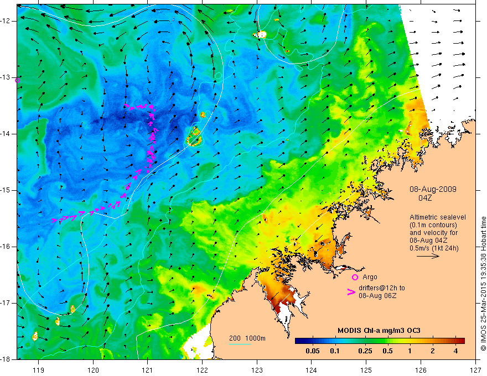Click the 0.1 colorbar tick label
The height and width of the screenshot is (376, 487).
click(334, 351)
